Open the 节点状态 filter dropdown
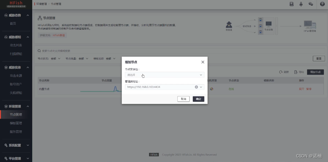Image resolution: width=328 pixels, height=162 pixels. 55,58
